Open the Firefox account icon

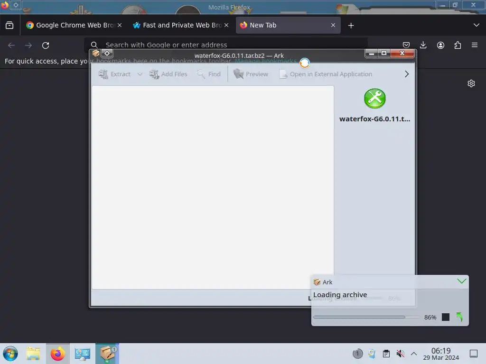click(x=440, y=45)
